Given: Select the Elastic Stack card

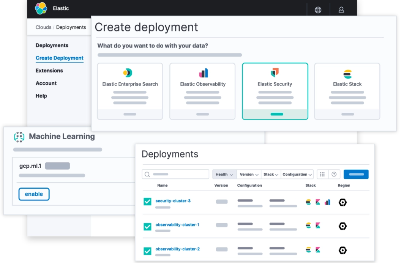Looking at the screenshot, I should [x=347, y=91].
